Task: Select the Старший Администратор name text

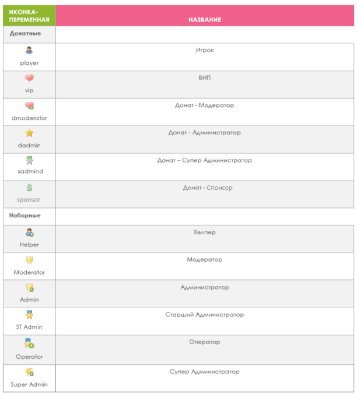Action: [x=205, y=314]
